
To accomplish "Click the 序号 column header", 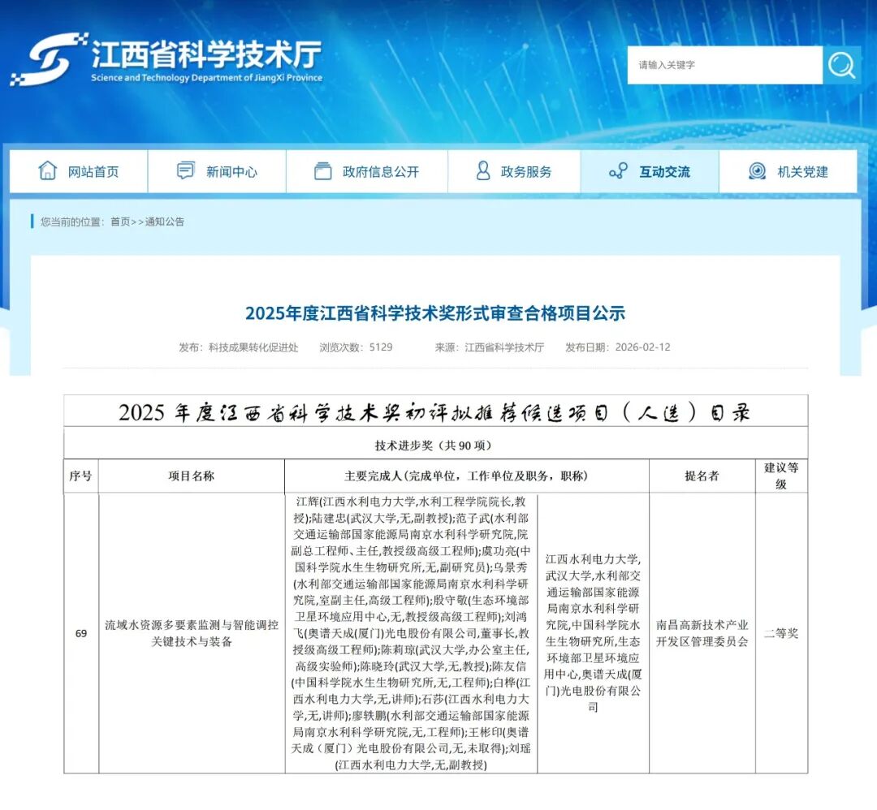I will [80, 476].
